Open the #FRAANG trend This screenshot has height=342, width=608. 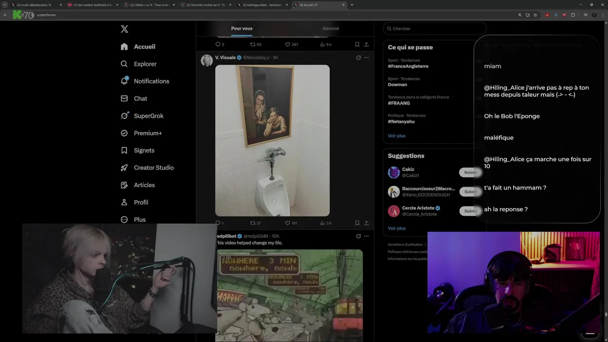pyautogui.click(x=399, y=103)
